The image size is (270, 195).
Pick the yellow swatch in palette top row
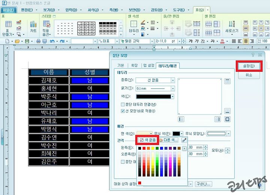tap(153, 148)
